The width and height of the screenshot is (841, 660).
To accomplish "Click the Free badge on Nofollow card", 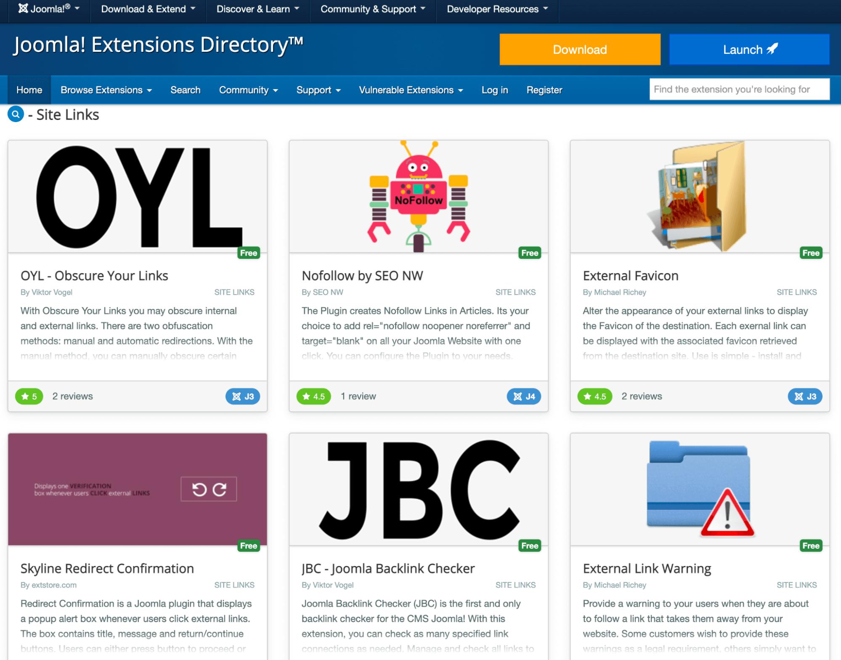I will 530,253.
